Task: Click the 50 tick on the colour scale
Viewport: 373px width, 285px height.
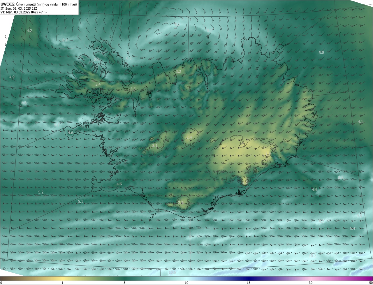Action: 371,283
